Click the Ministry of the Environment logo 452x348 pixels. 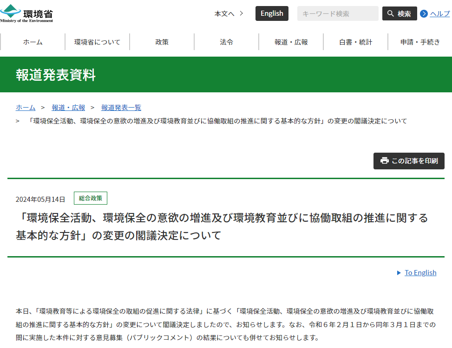(26, 13)
